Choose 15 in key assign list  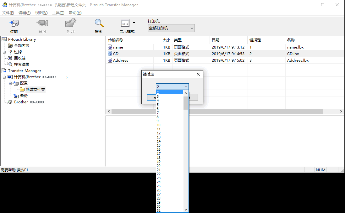pos(170,145)
